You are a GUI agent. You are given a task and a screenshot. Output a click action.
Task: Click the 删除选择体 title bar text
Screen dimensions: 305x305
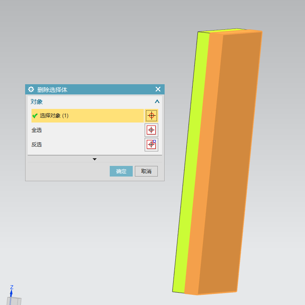pos(52,89)
